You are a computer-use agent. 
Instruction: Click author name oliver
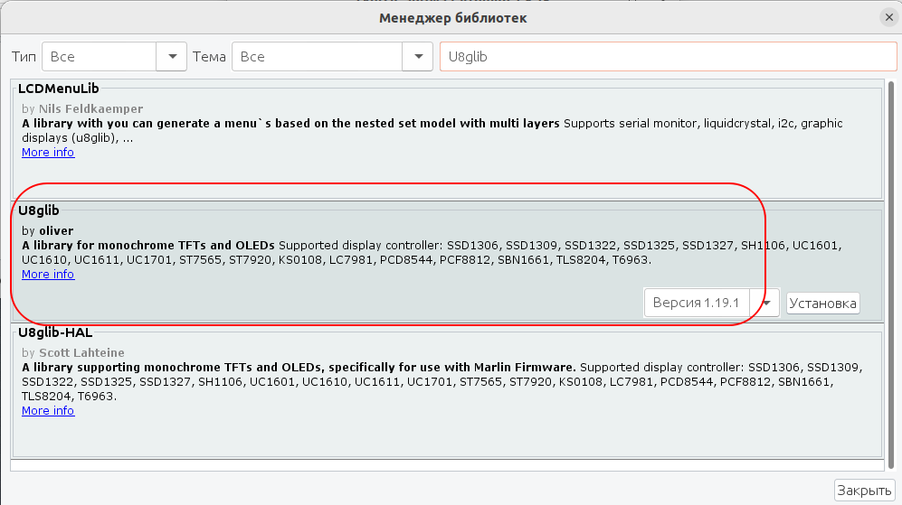[56, 230]
